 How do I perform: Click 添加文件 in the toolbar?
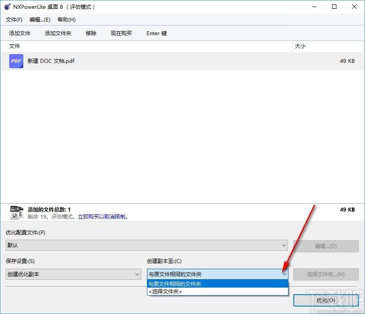[x=20, y=33]
